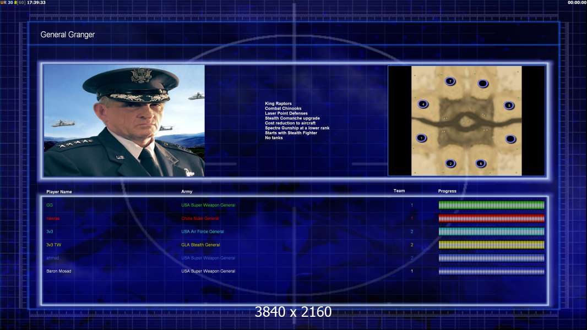The image size is (587, 330).
Task: Click the 17:39:33 clock readout
Action: pyautogui.click(x=36, y=2)
